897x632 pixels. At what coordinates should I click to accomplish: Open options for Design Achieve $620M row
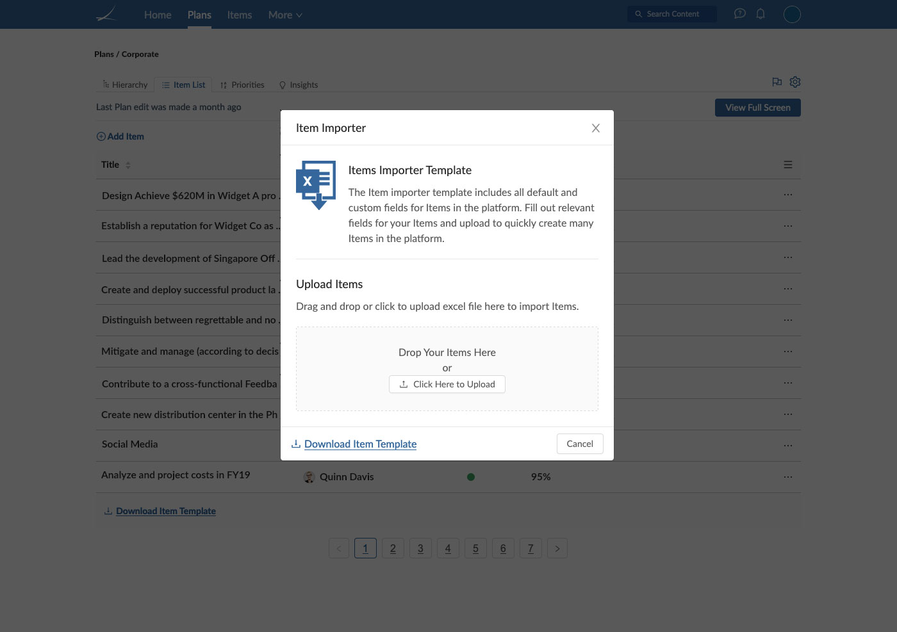click(x=788, y=195)
